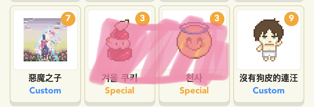Select the 沒有狗皮的連汪 title text
The image size is (314, 107).
(x=269, y=78)
